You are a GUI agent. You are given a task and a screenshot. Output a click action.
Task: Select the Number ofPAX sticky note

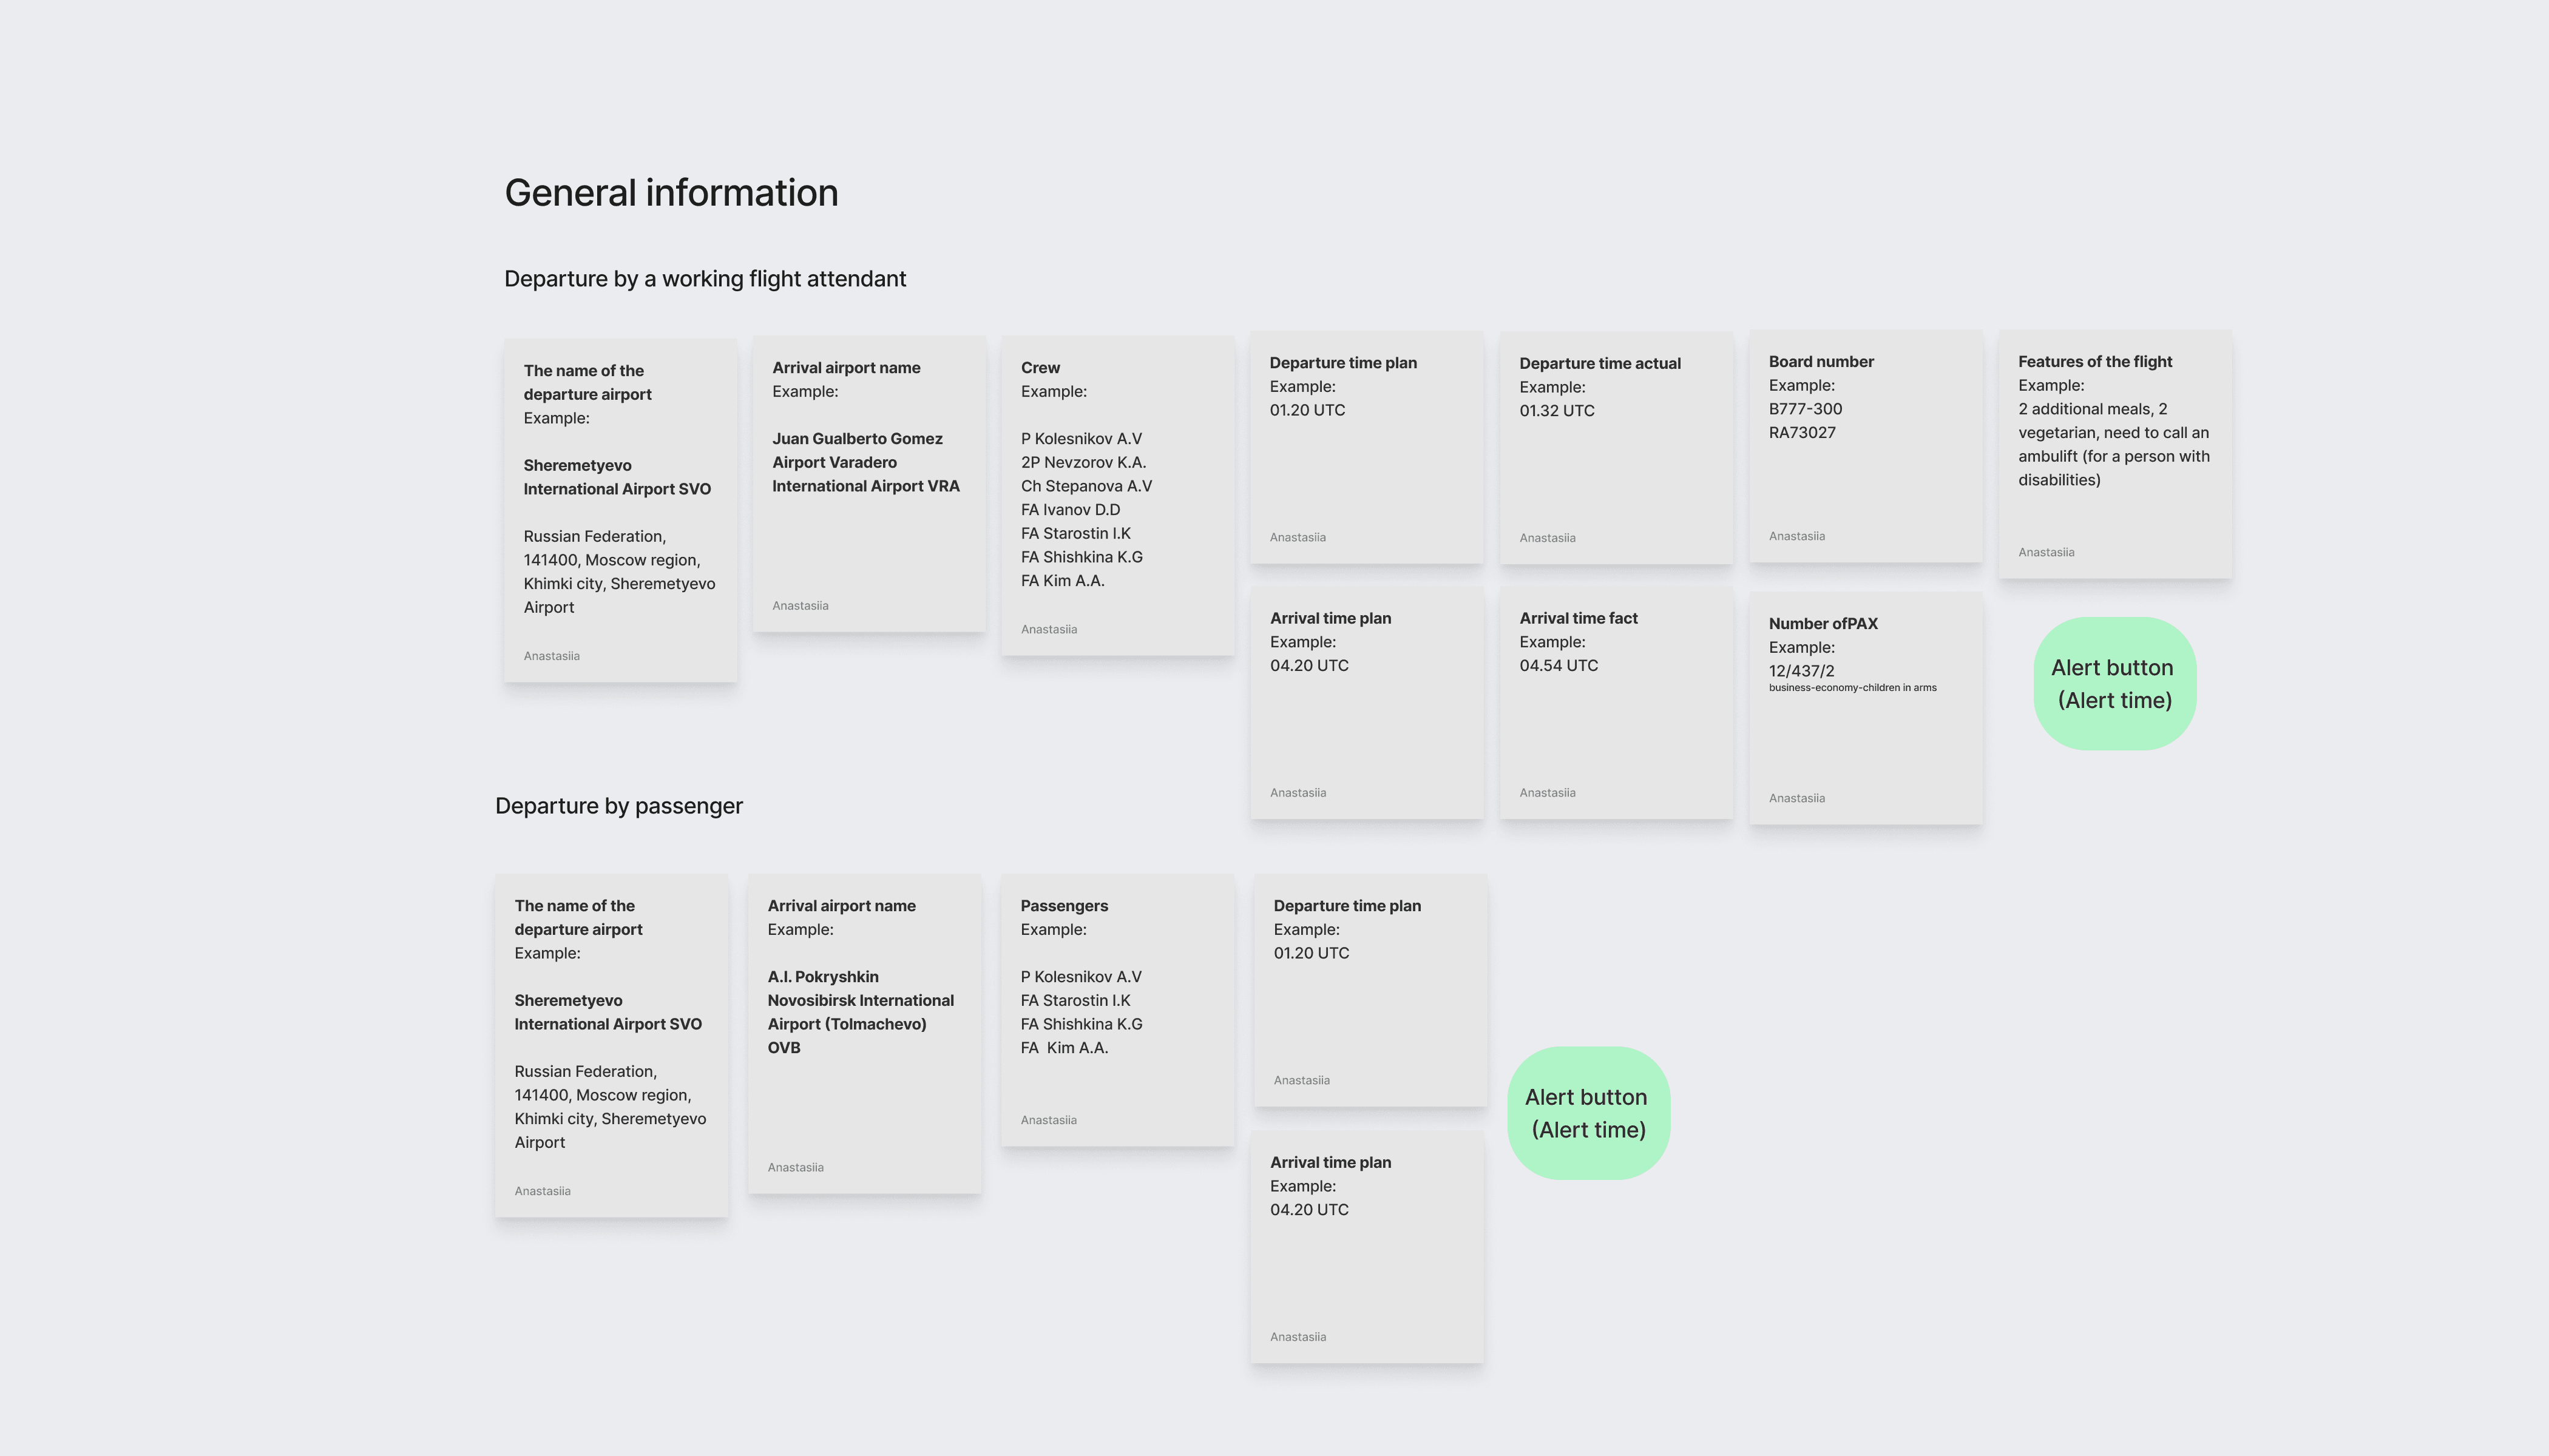1865,709
